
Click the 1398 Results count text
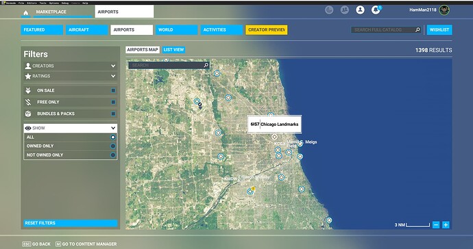(x=433, y=51)
